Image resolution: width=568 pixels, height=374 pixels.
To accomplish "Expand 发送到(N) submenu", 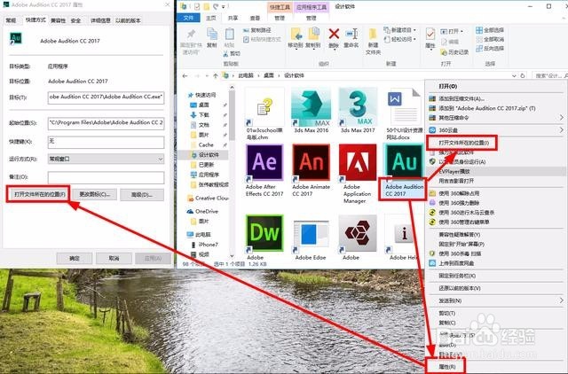I will (x=561, y=300).
